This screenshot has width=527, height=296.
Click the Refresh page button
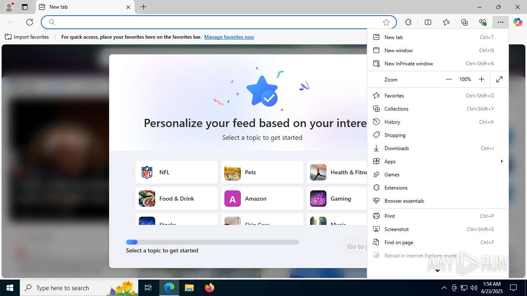point(29,22)
